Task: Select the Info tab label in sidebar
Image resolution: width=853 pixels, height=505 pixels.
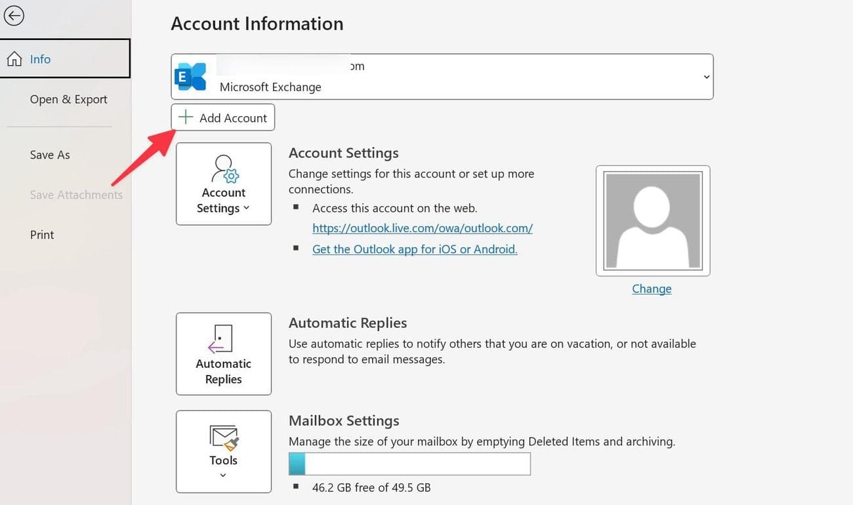Action: 40,59
